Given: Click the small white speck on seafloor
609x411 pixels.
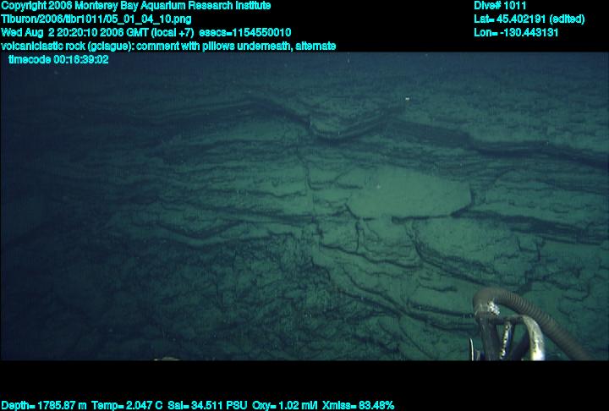Looking at the screenshot, I should click(x=409, y=101).
